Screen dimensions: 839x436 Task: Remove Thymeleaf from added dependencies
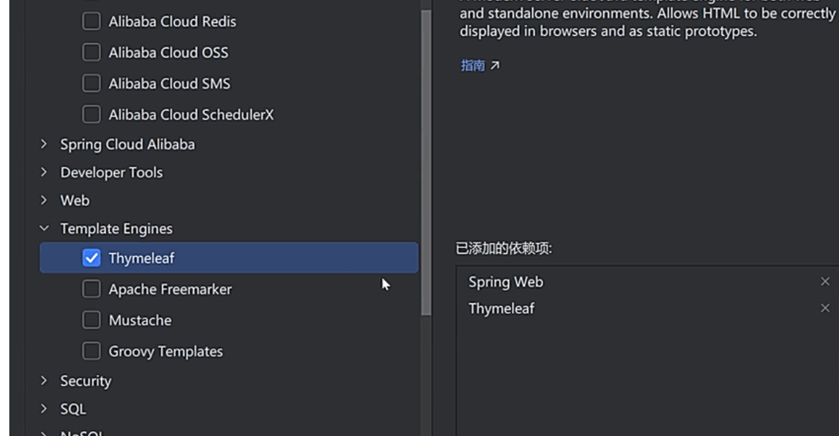[x=825, y=308]
